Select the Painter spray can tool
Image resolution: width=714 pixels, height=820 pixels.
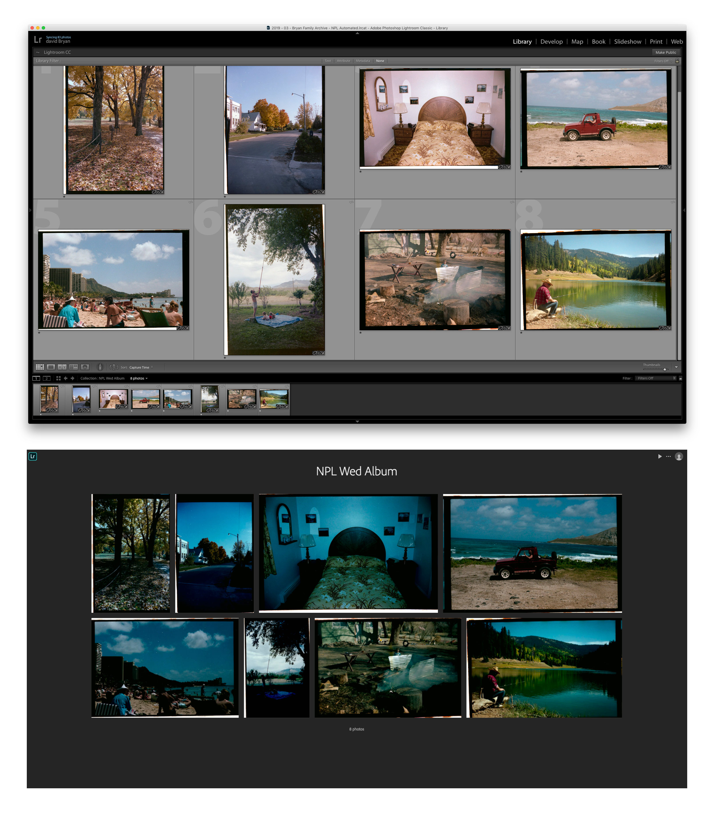point(100,367)
